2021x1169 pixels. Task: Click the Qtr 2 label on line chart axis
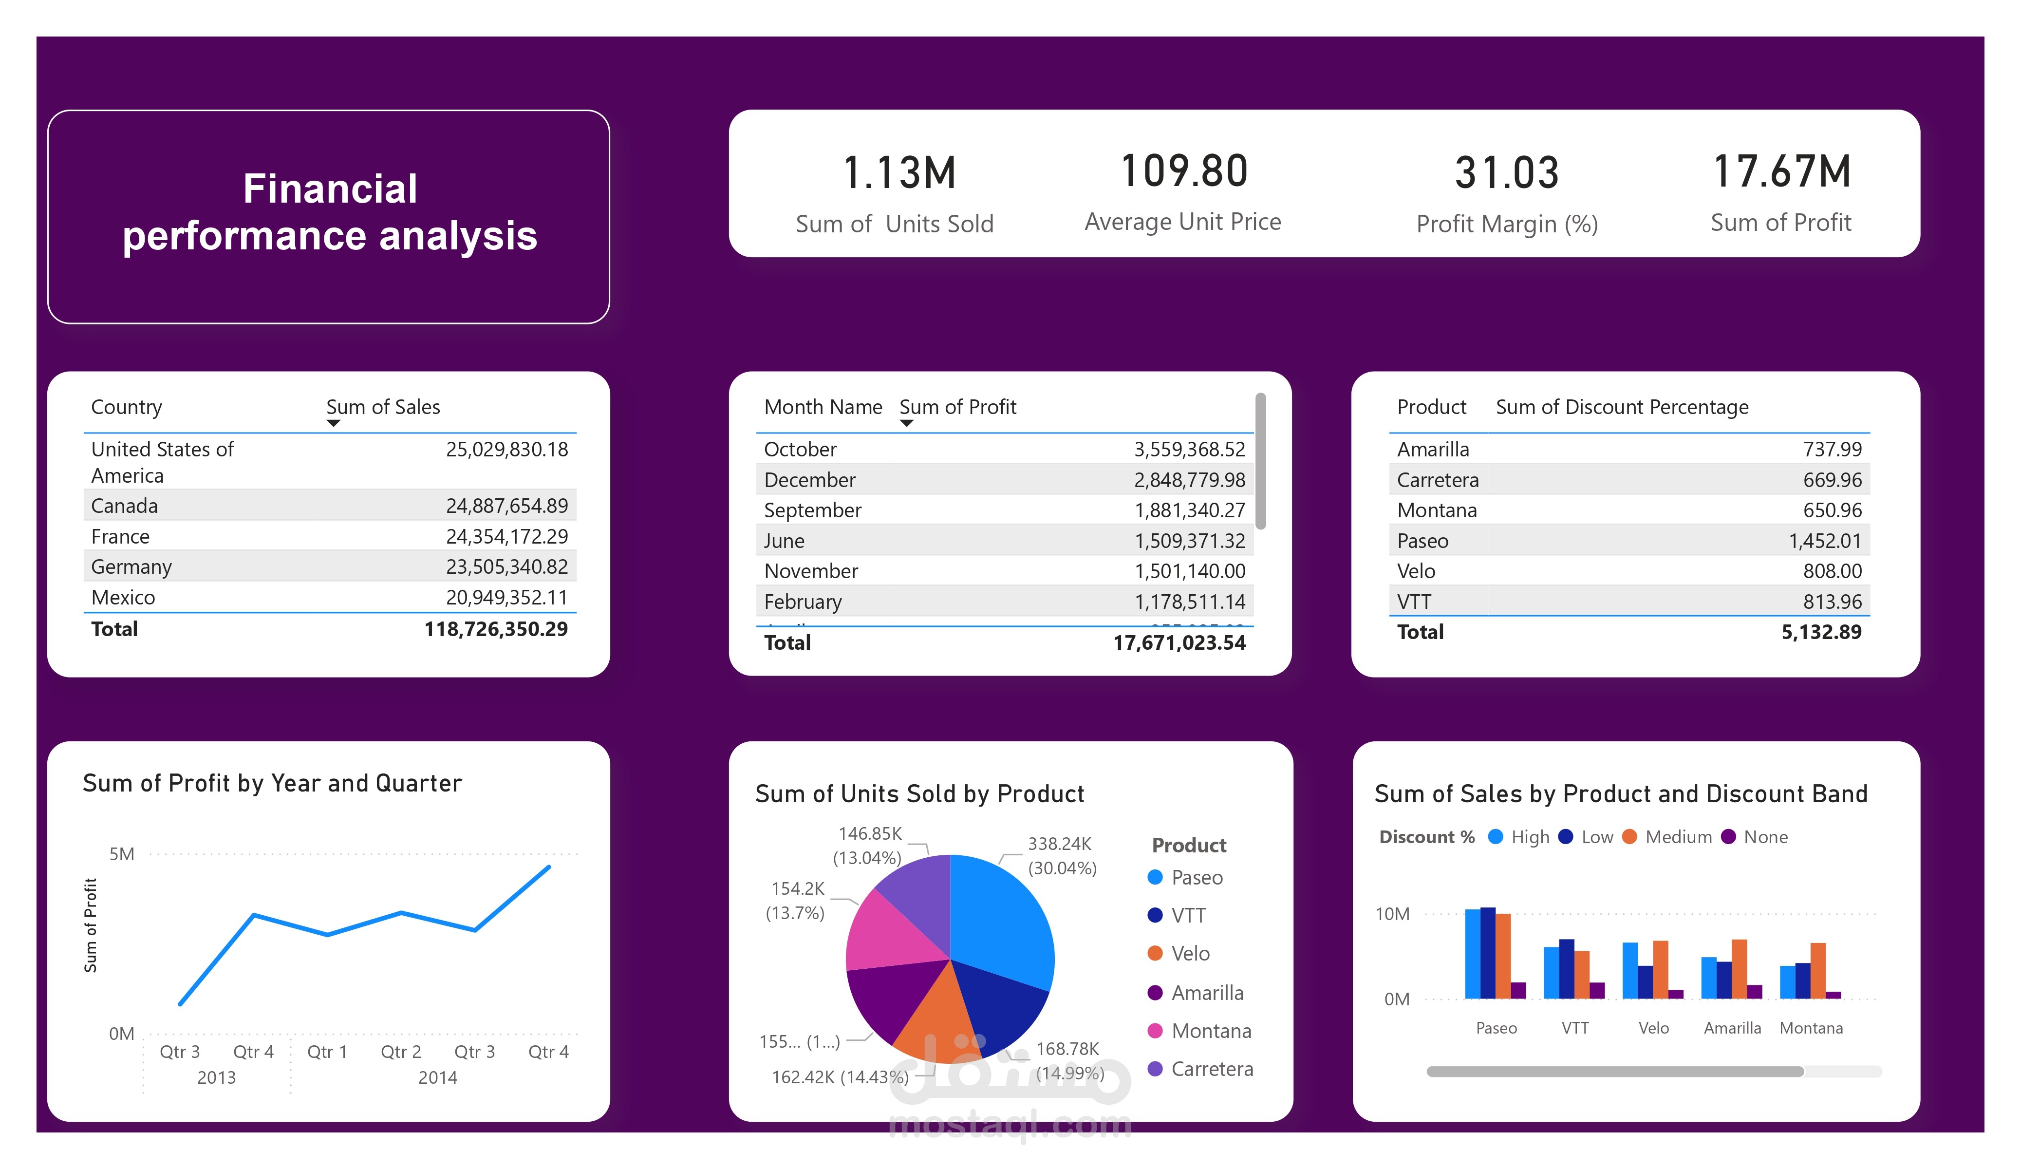401,1052
